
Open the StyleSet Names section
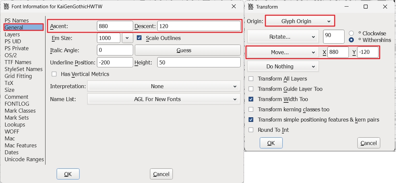(x=23, y=69)
